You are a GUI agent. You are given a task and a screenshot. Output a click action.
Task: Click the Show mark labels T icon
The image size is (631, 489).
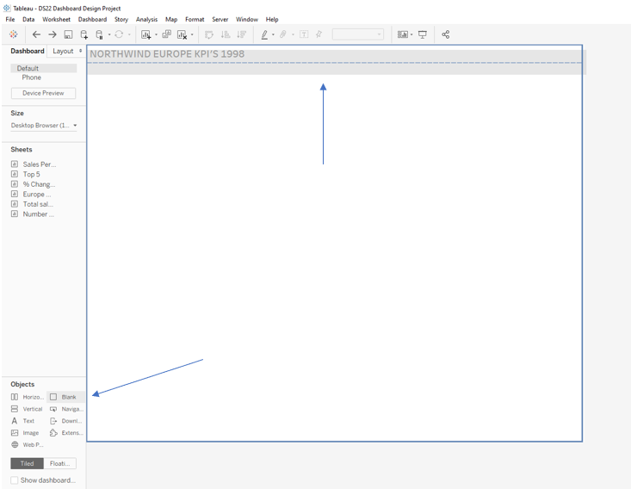point(304,34)
